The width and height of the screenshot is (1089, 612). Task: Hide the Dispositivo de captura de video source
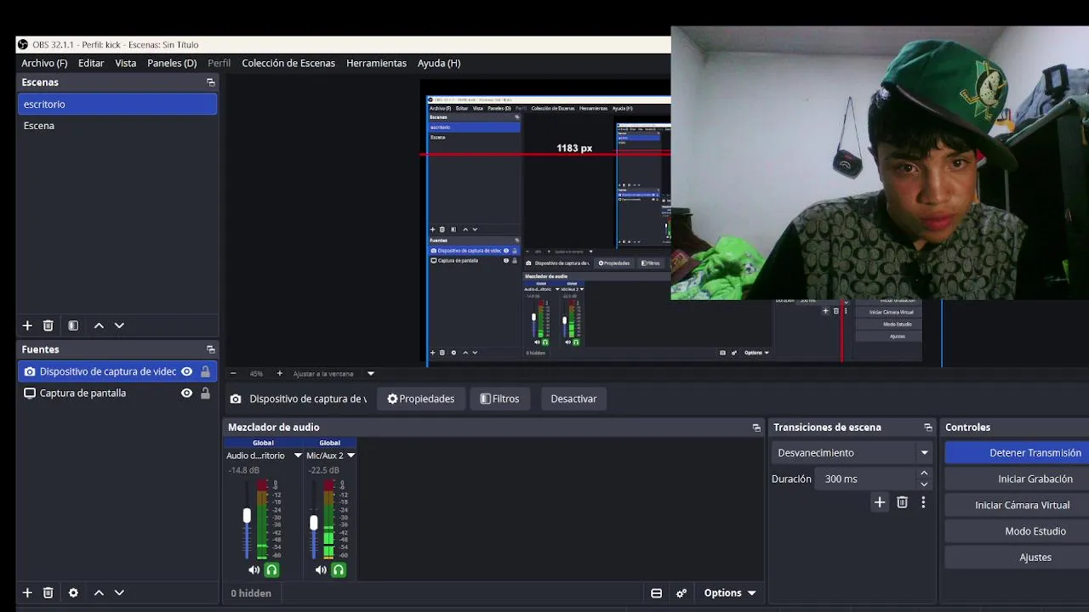(x=186, y=371)
